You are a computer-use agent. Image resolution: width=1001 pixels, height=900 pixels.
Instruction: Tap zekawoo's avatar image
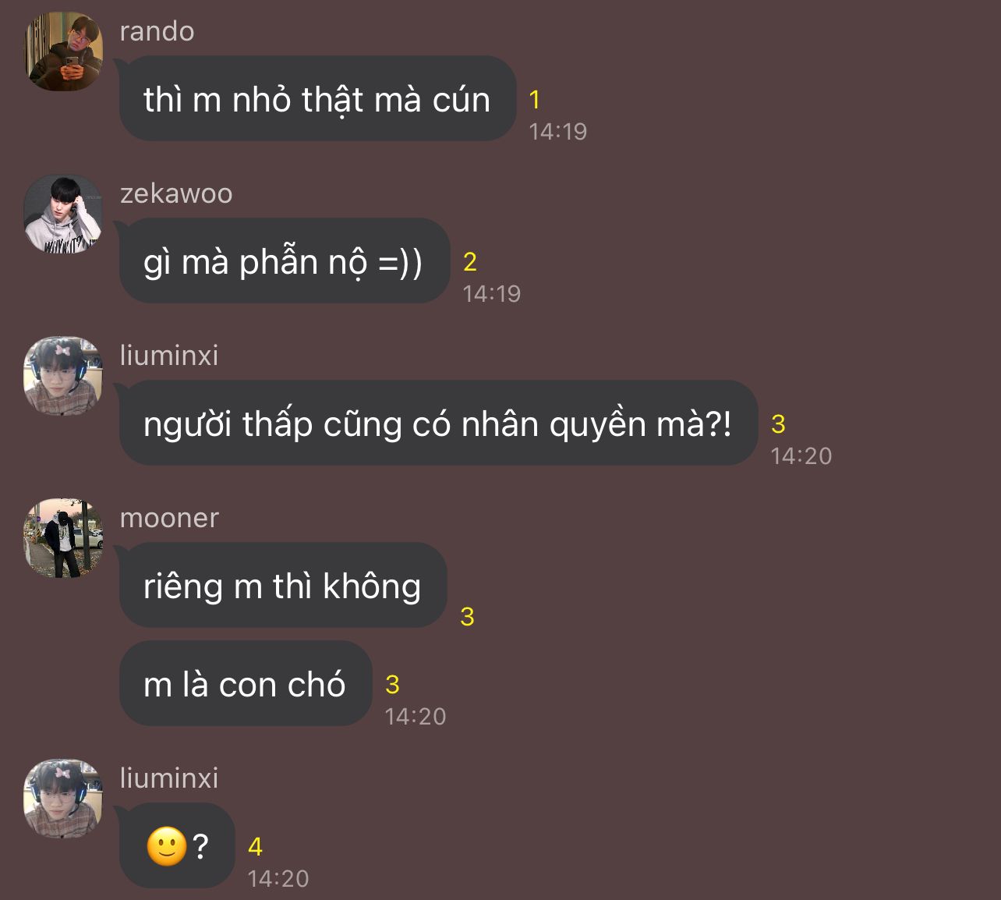(x=64, y=214)
